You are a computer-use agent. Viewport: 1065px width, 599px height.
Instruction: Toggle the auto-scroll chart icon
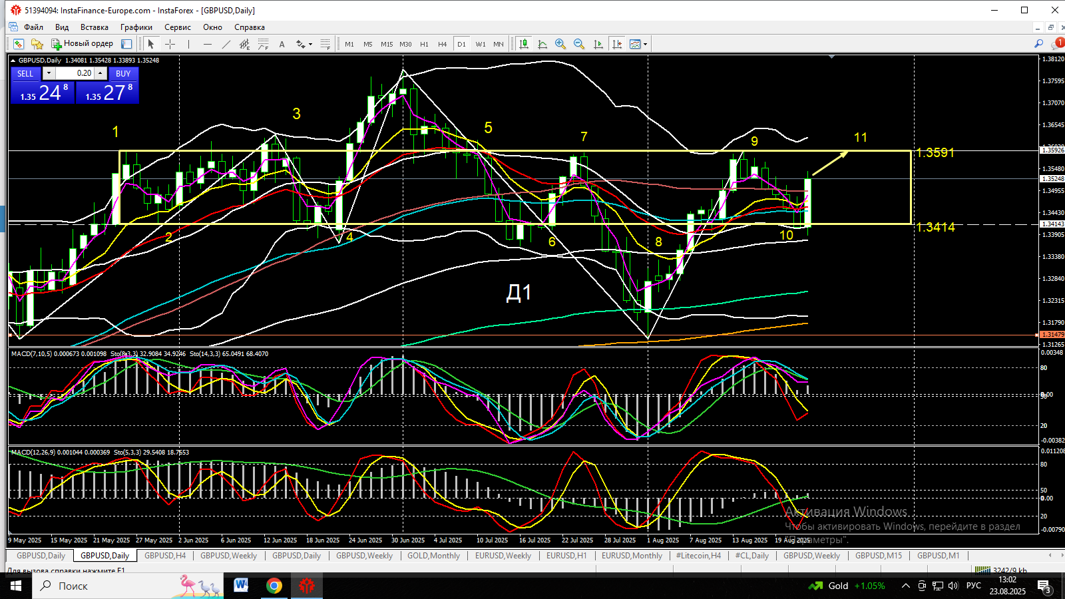point(598,44)
